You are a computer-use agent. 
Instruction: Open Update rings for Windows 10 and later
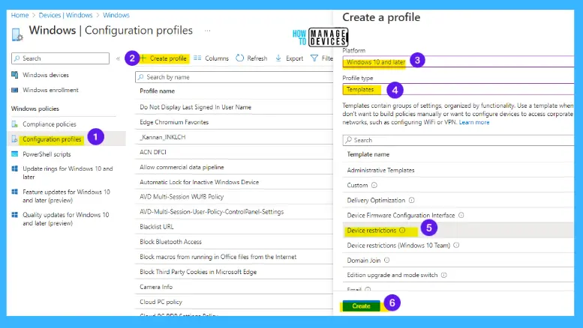[68, 172]
